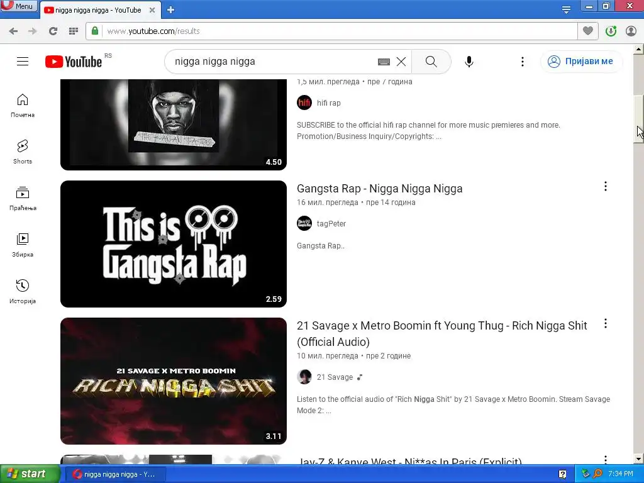Click the secure lock icon

[95, 31]
